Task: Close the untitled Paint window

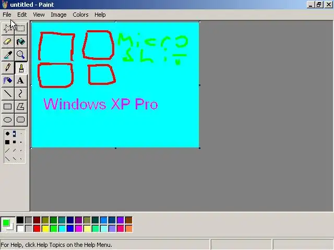Action: 329,5
